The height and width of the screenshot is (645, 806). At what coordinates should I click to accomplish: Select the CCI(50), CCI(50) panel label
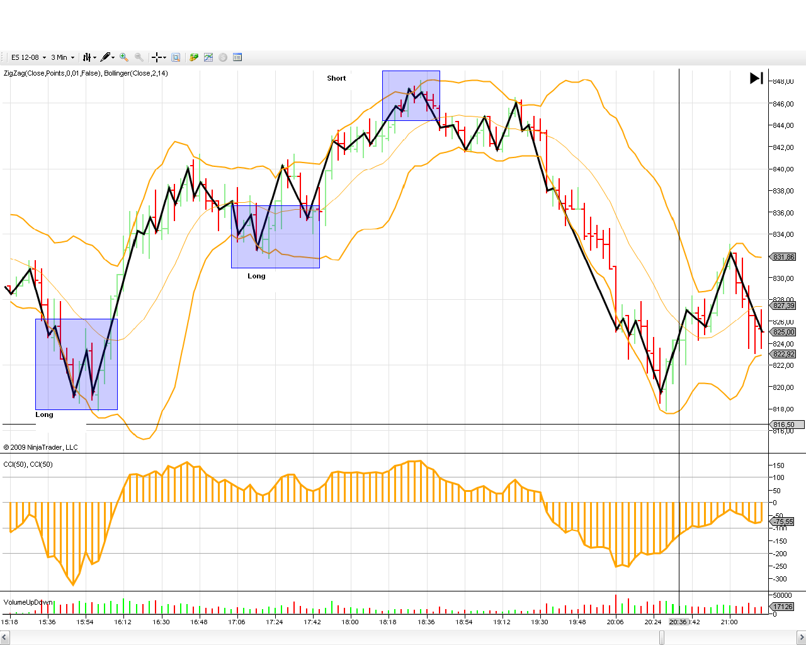click(x=28, y=464)
